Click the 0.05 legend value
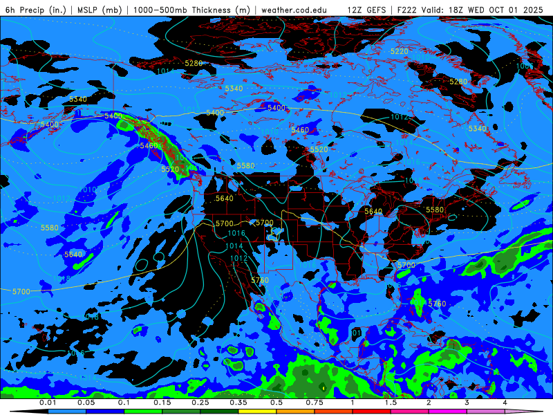Image resolution: width=553 pixels, height=415 pixels. (86, 403)
